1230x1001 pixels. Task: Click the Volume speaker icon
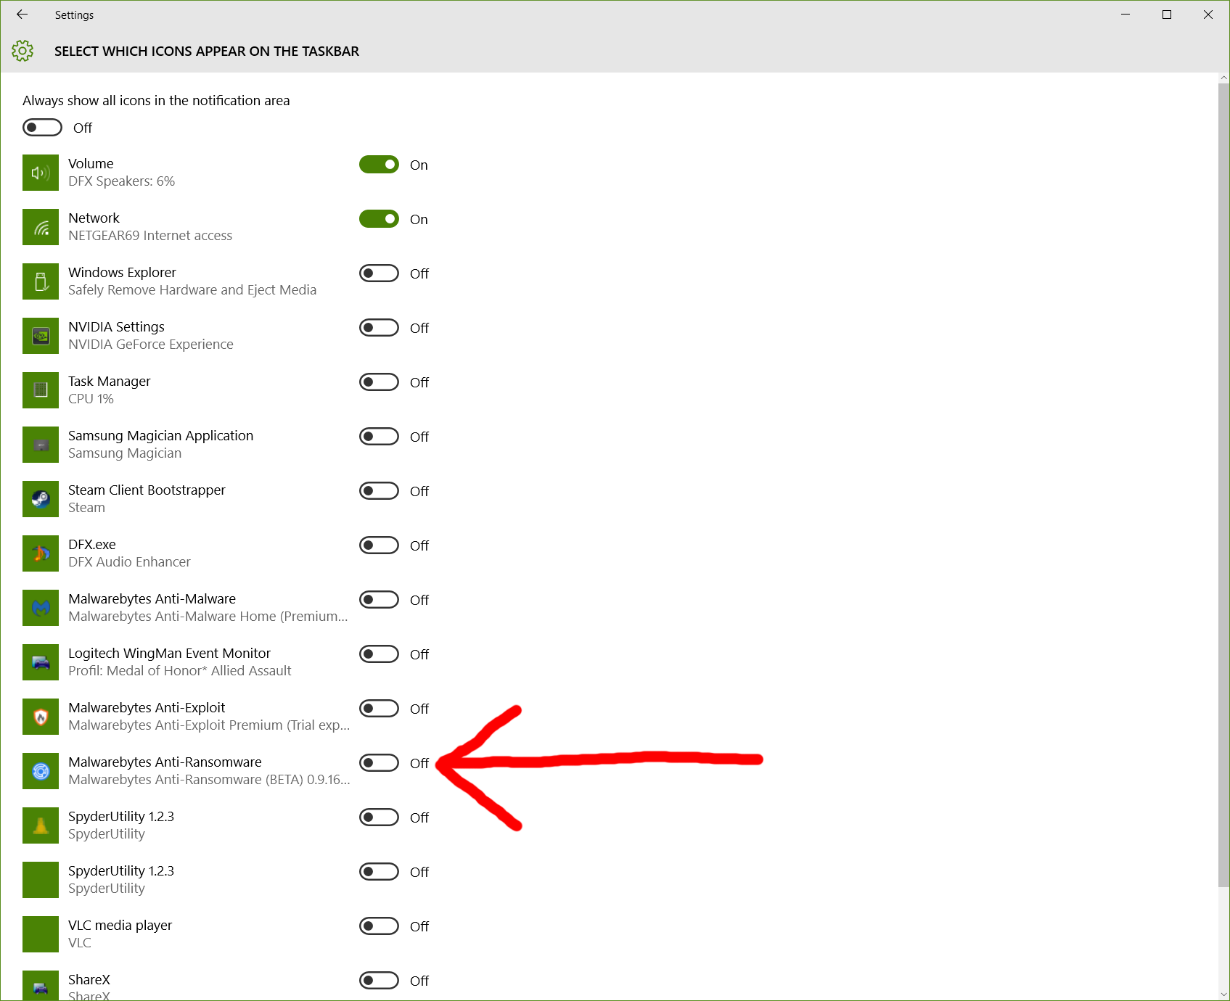point(41,173)
